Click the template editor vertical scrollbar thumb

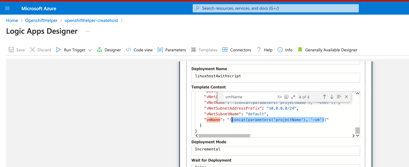coord(357,130)
